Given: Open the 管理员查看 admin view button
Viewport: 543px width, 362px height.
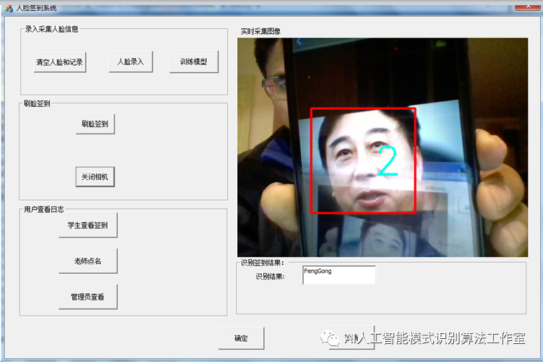Looking at the screenshot, I should (88, 296).
